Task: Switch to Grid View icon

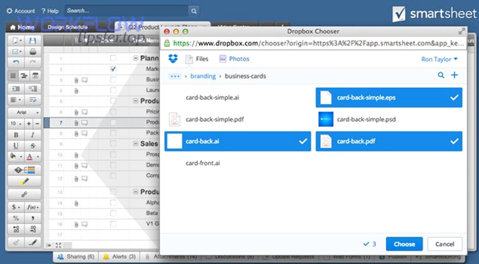Action: coord(13,76)
